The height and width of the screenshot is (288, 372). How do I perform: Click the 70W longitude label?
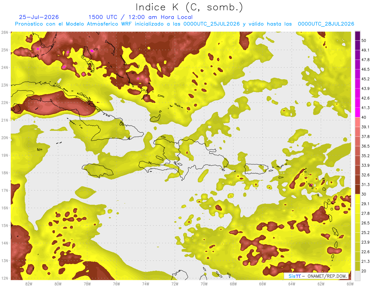[x=204, y=284]
